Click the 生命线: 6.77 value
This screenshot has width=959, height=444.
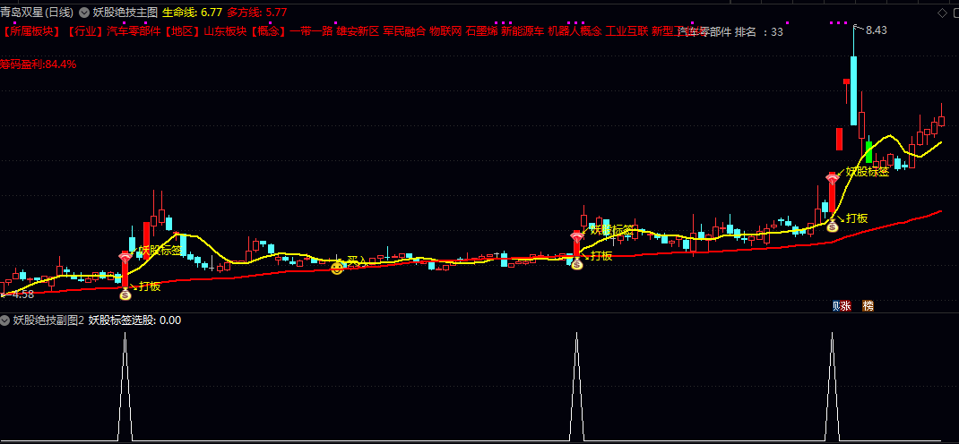192,13
